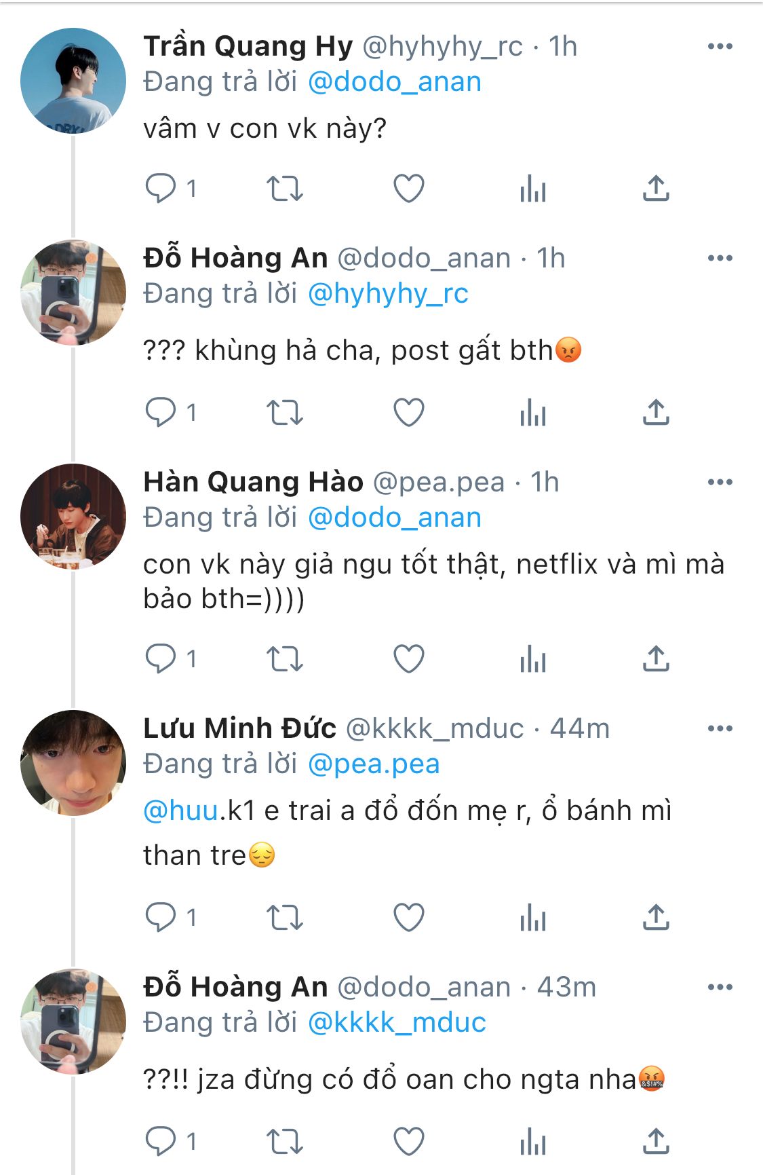Screen dimensions: 763x1175
Task: Like the 'khùng hả cha' tweet
Action: [409, 413]
